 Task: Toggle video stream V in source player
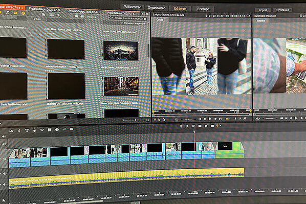point(155,120)
